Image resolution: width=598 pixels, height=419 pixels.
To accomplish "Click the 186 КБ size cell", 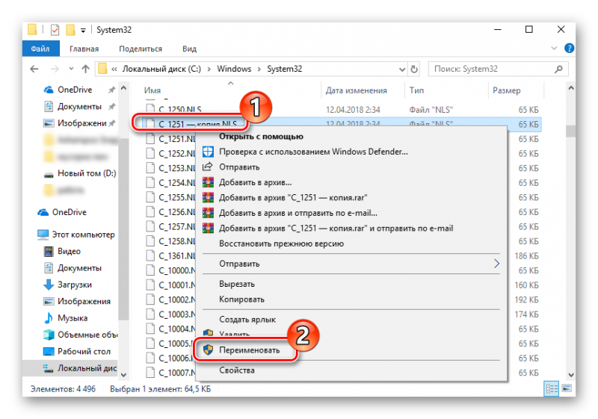I will pyautogui.click(x=526, y=256).
